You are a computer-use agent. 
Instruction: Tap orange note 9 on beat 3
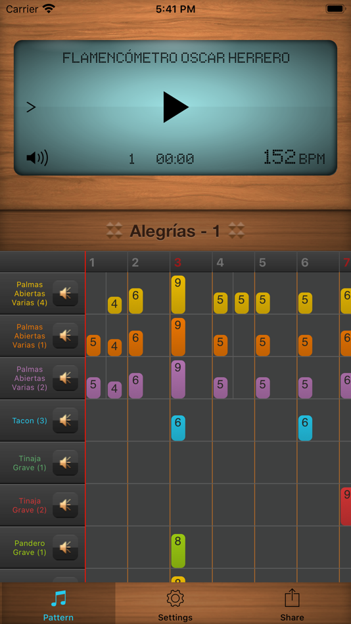click(178, 337)
